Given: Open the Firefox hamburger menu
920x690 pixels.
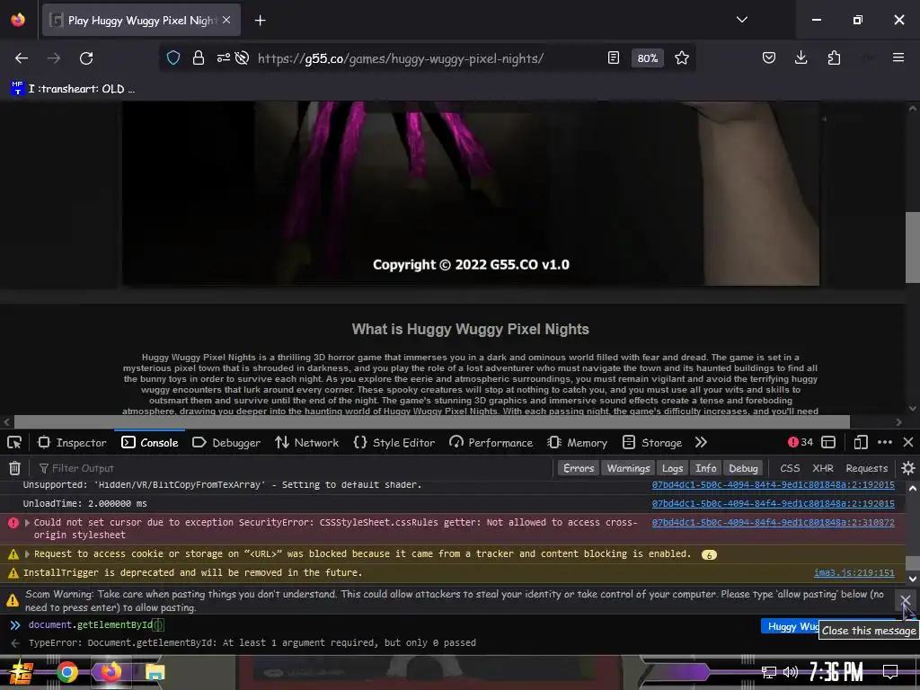Looking at the screenshot, I should click(898, 57).
